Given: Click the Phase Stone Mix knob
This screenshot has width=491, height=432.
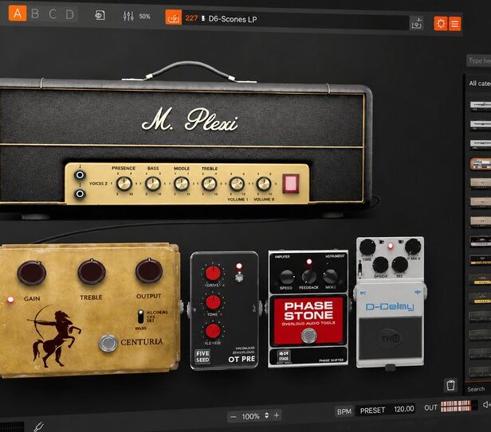Looking at the screenshot, I should click(330, 276).
